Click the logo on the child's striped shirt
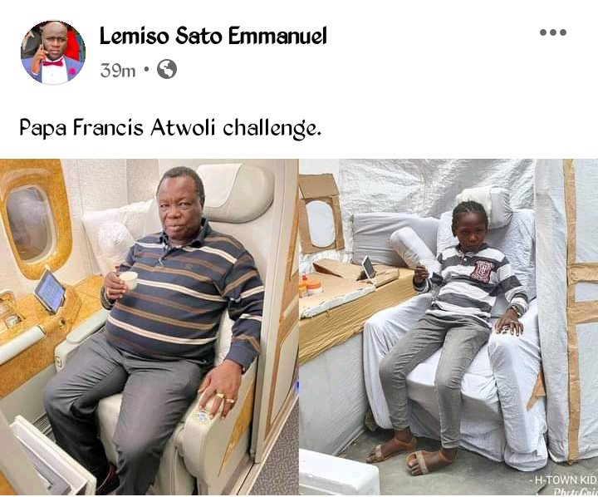 482,270
